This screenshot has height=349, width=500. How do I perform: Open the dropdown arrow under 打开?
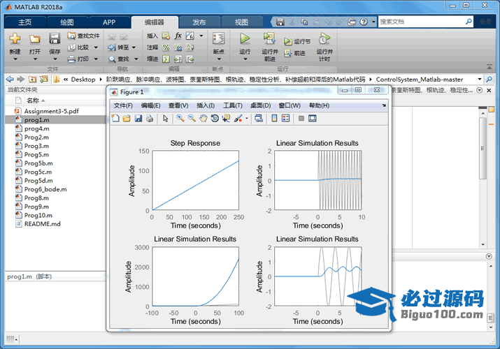[35, 59]
